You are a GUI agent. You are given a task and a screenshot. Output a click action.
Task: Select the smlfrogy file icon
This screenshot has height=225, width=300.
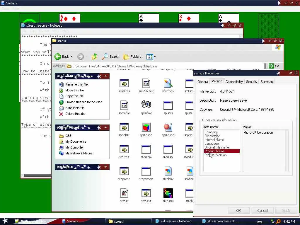tap(168, 83)
